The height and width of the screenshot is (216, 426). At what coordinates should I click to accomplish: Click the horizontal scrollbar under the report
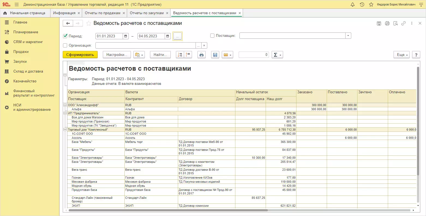coord(168,210)
